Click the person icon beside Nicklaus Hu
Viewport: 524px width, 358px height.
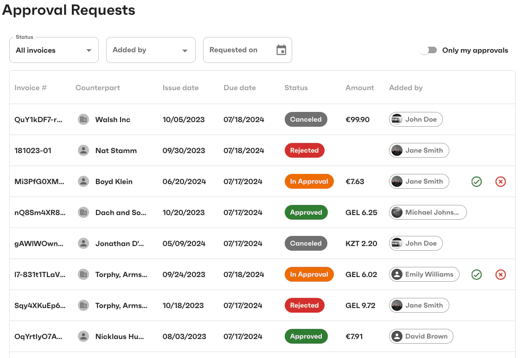coord(83,336)
